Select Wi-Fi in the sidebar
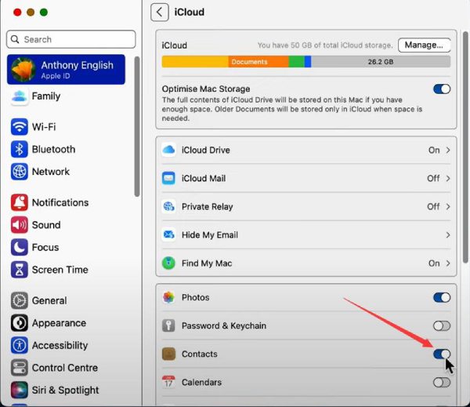The image size is (470, 407). (x=66, y=127)
